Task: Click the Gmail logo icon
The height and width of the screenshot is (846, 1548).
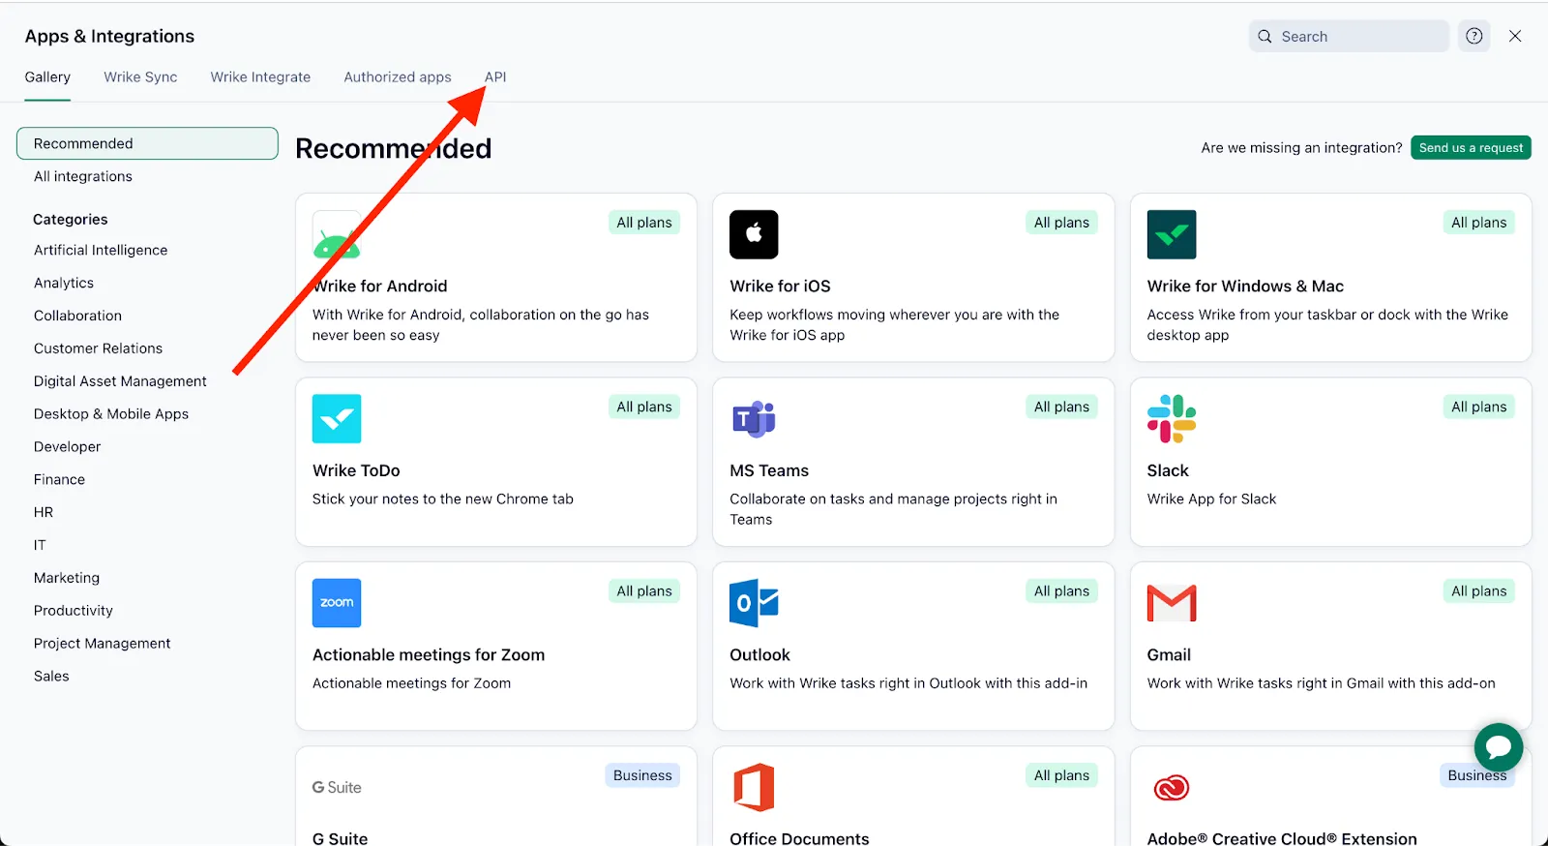Action: pyautogui.click(x=1172, y=603)
